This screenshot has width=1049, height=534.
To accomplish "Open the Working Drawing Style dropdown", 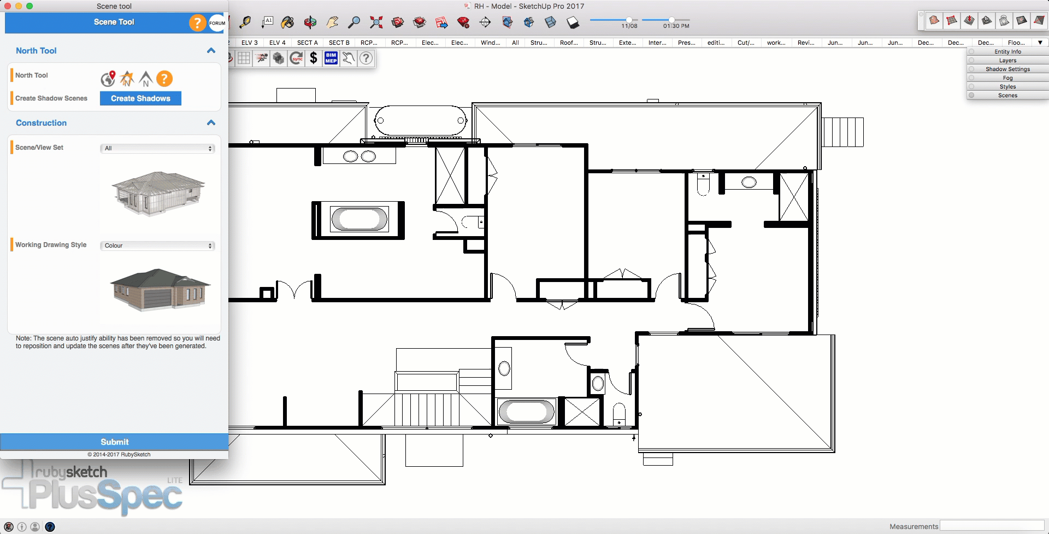I will (157, 246).
